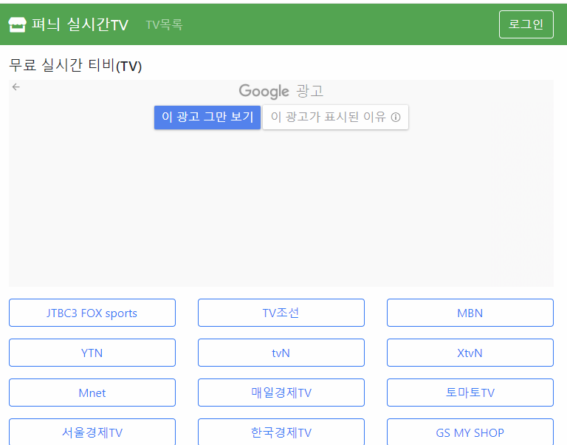Select the tvN channel button
This screenshot has height=445, width=567.
[281, 353]
